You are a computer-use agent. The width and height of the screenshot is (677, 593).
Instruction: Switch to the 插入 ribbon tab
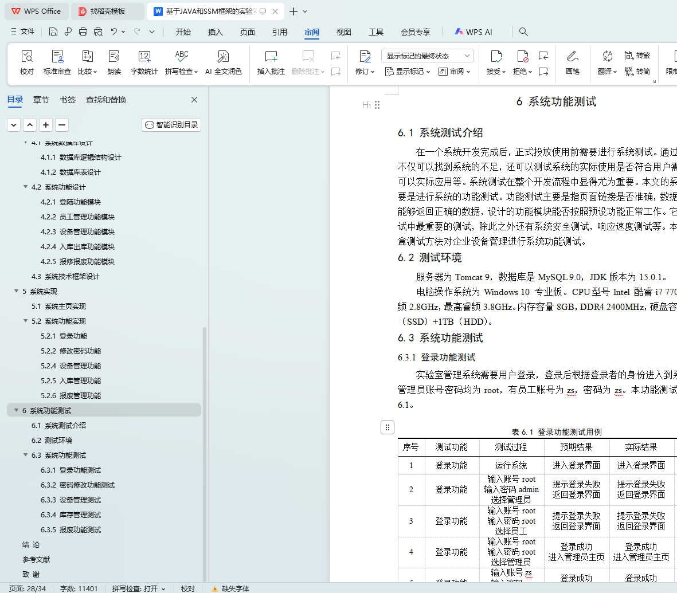(215, 32)
